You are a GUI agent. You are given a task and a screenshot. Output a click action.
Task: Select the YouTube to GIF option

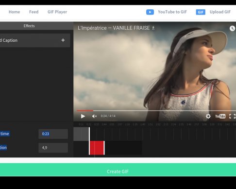click(172, 12)
